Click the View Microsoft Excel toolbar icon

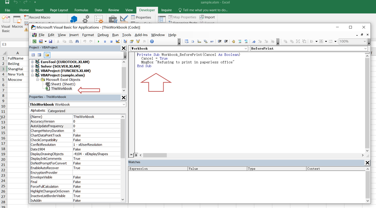pyautogui.click(x=34, y=42)
